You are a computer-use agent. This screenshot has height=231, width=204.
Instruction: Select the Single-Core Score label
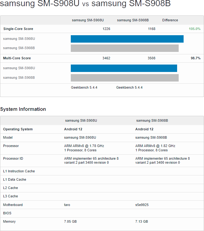pyautogui.click(x=18, y=29)
